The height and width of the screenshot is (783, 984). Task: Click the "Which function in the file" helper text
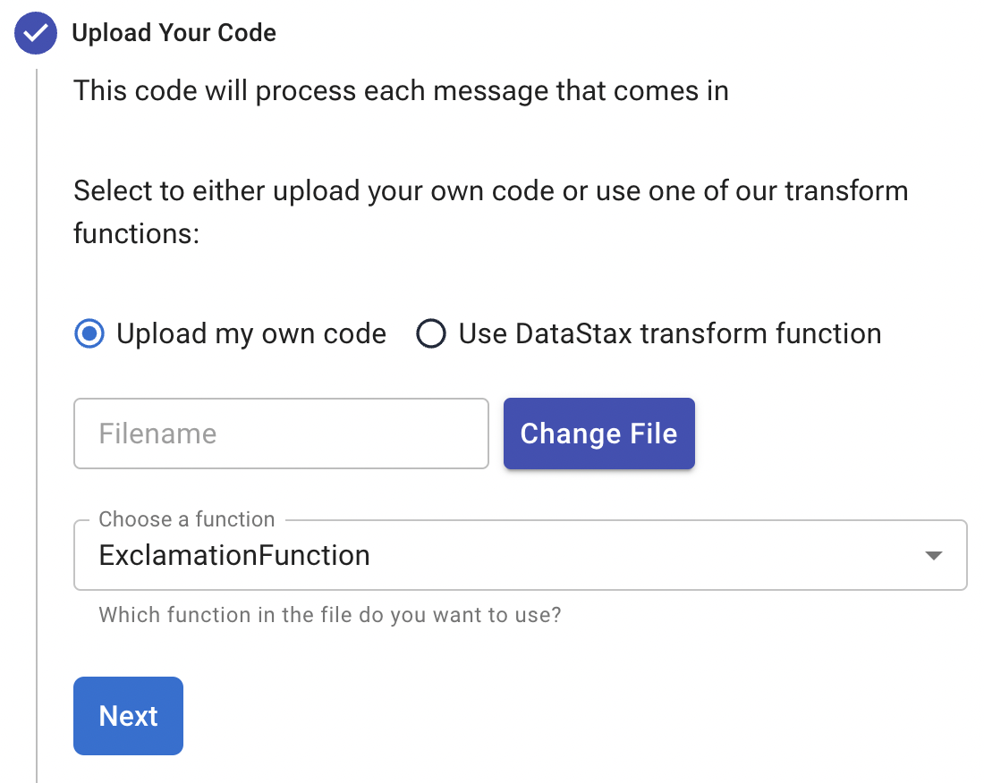coord(329,615)
